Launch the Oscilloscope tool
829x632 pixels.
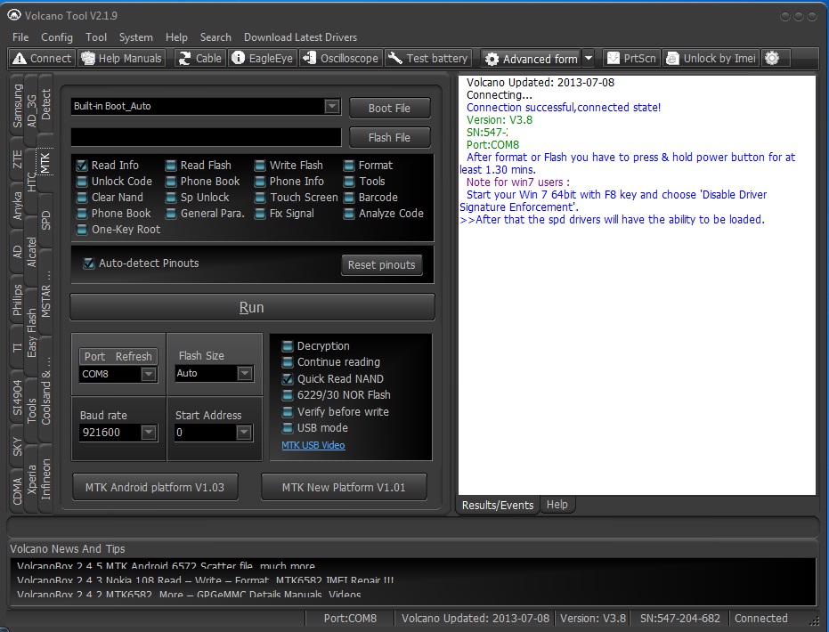(x=341, y=58)
